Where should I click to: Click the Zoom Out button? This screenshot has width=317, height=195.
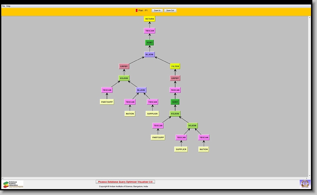(x=170, y=10)
